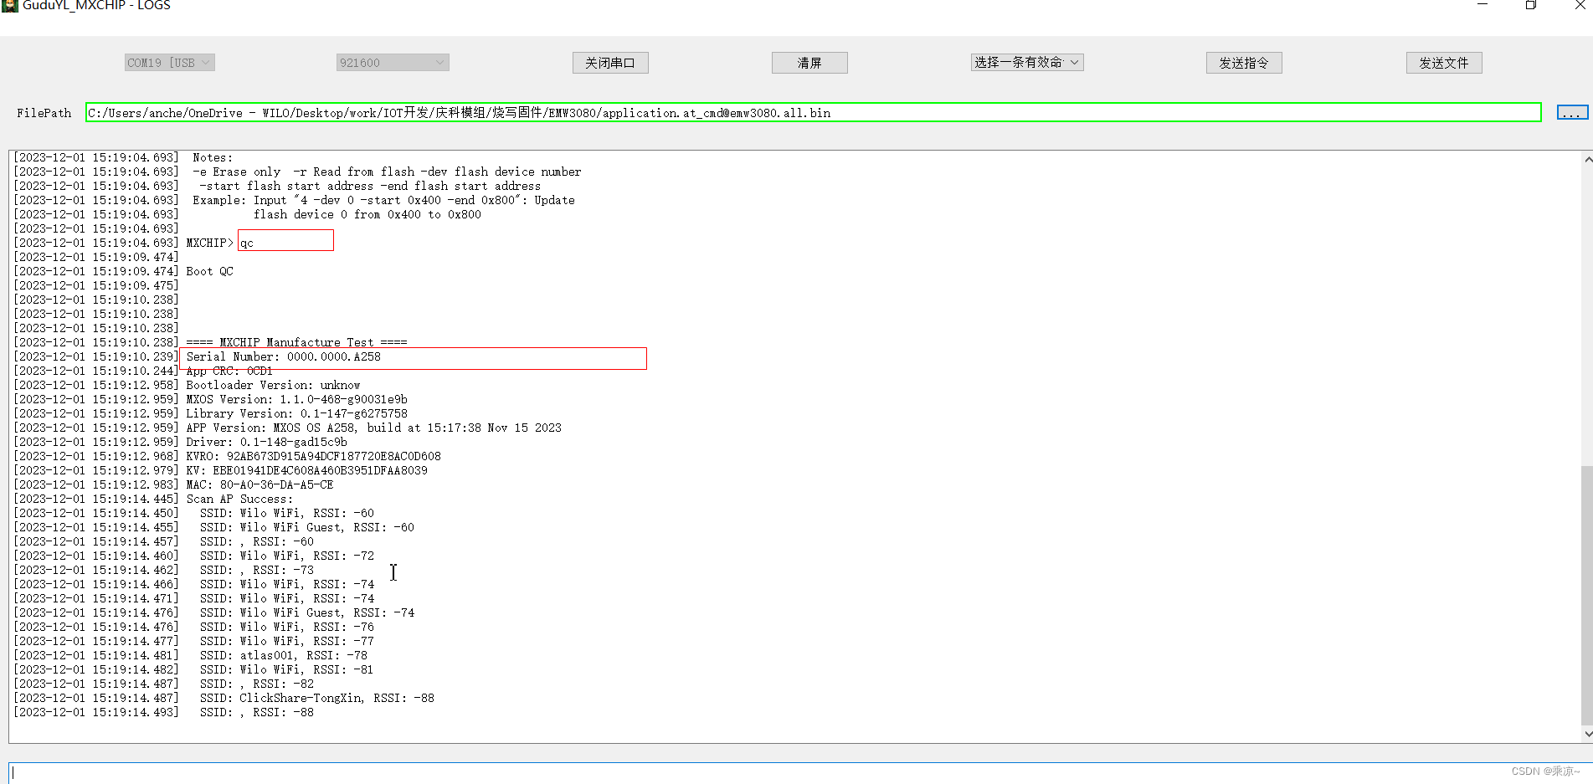
Task: Click the "Library Version: 0.1-147-g6275758" line
Action: [x=296, y=413]
